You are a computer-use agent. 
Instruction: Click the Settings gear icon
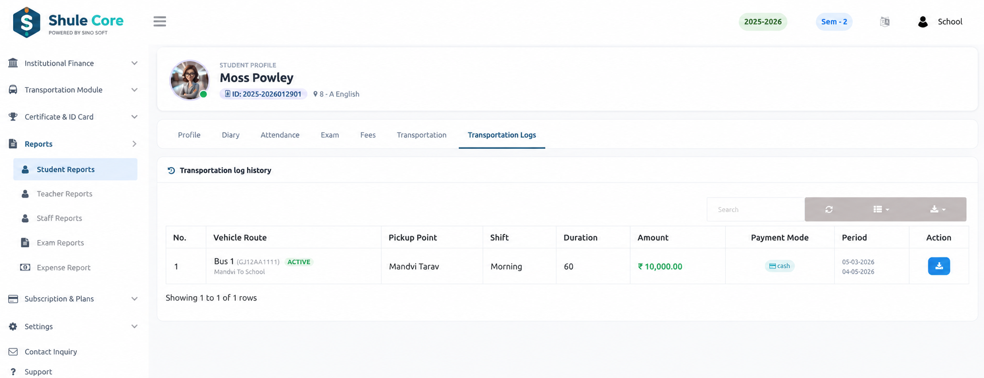click(x=13, y=326)
